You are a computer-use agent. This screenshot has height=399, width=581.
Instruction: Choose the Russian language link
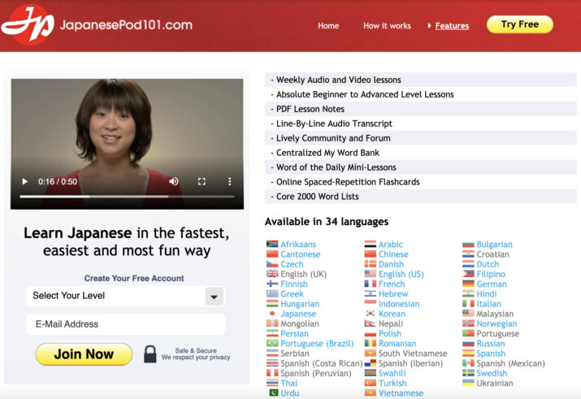[x=491, y=344]
